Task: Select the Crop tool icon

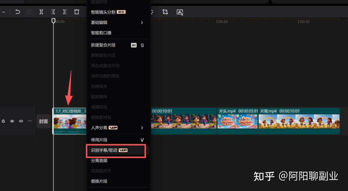Action: 165,12
